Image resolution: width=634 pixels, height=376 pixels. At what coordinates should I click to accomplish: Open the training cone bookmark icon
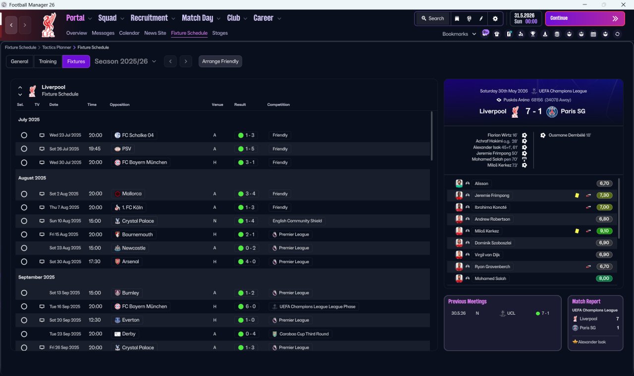point(545,34)
